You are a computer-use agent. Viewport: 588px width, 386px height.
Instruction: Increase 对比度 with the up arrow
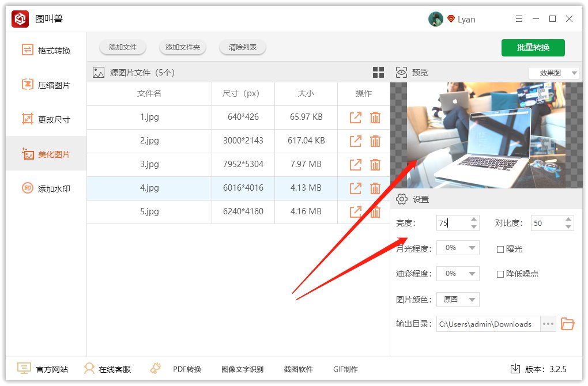point(569,220)
